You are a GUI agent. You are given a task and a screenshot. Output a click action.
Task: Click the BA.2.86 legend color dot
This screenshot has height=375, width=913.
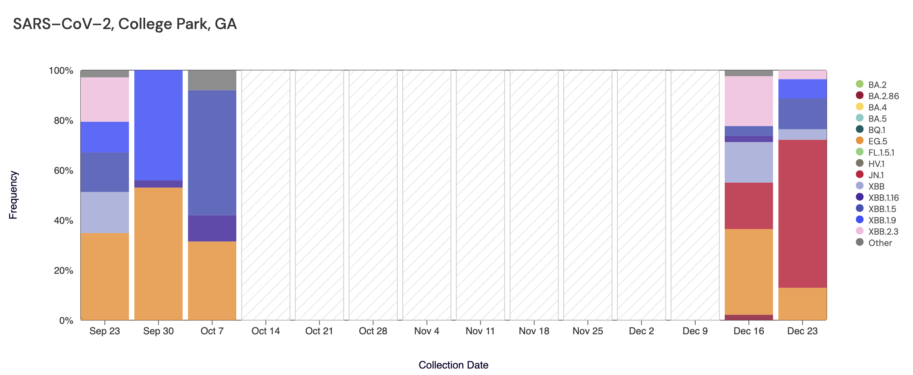(860, 96)
